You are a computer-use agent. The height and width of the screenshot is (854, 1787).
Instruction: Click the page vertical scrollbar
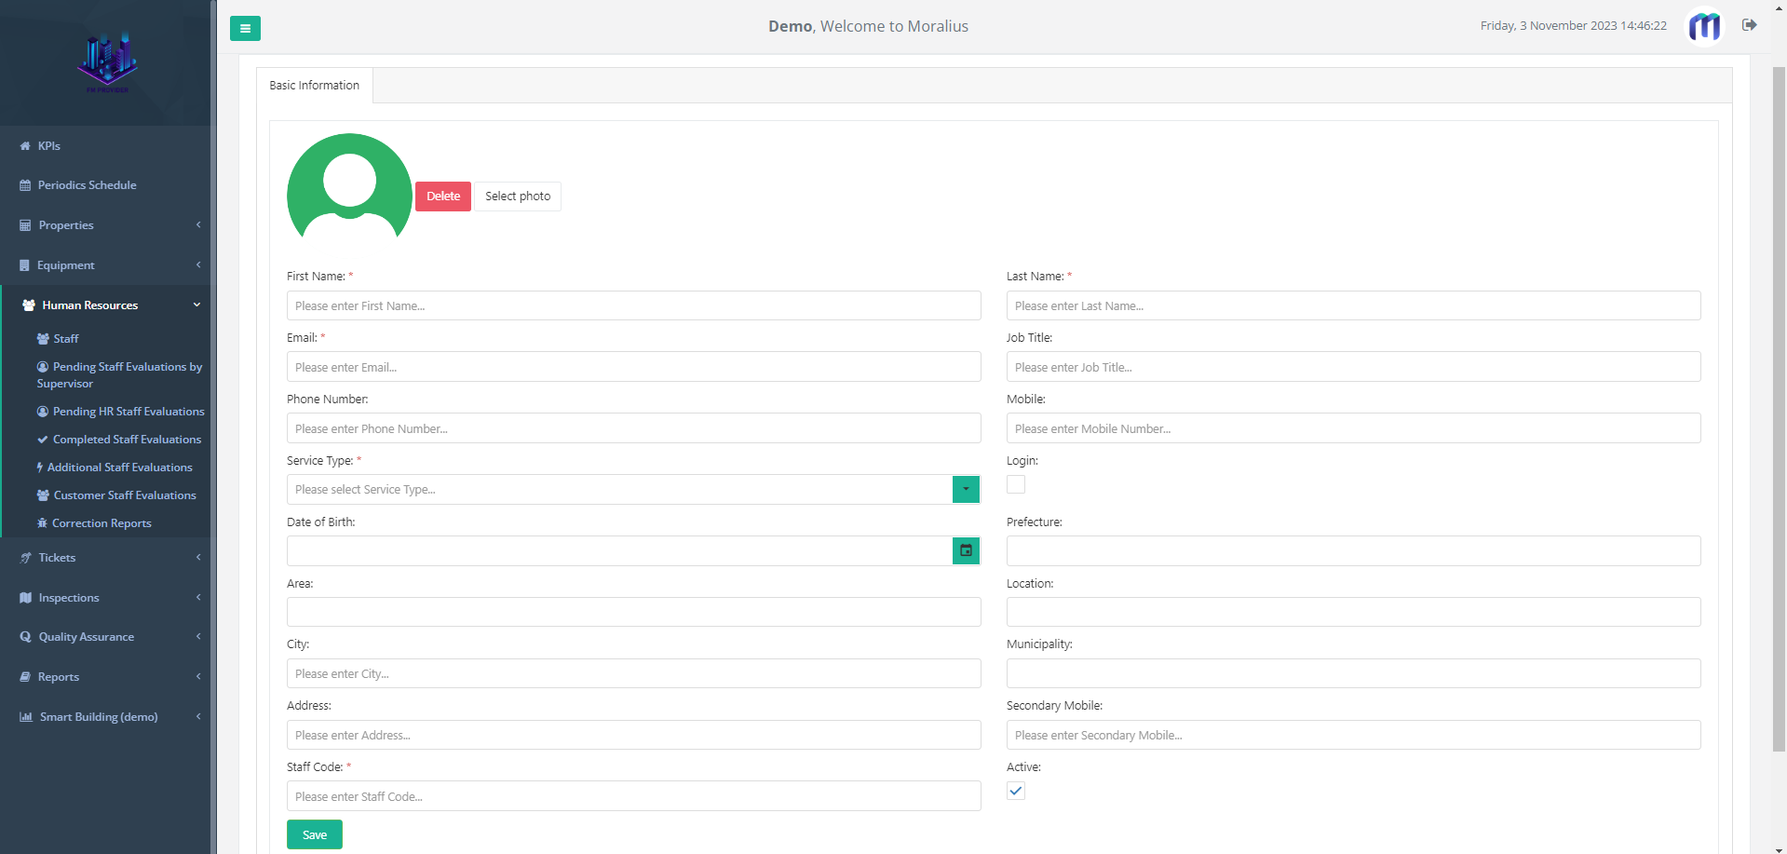(x=1779, y=410)
